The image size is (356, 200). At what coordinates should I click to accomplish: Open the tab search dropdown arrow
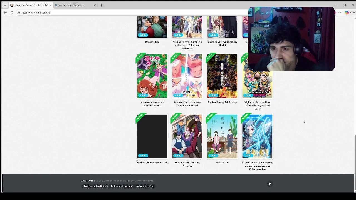(5, 5)
